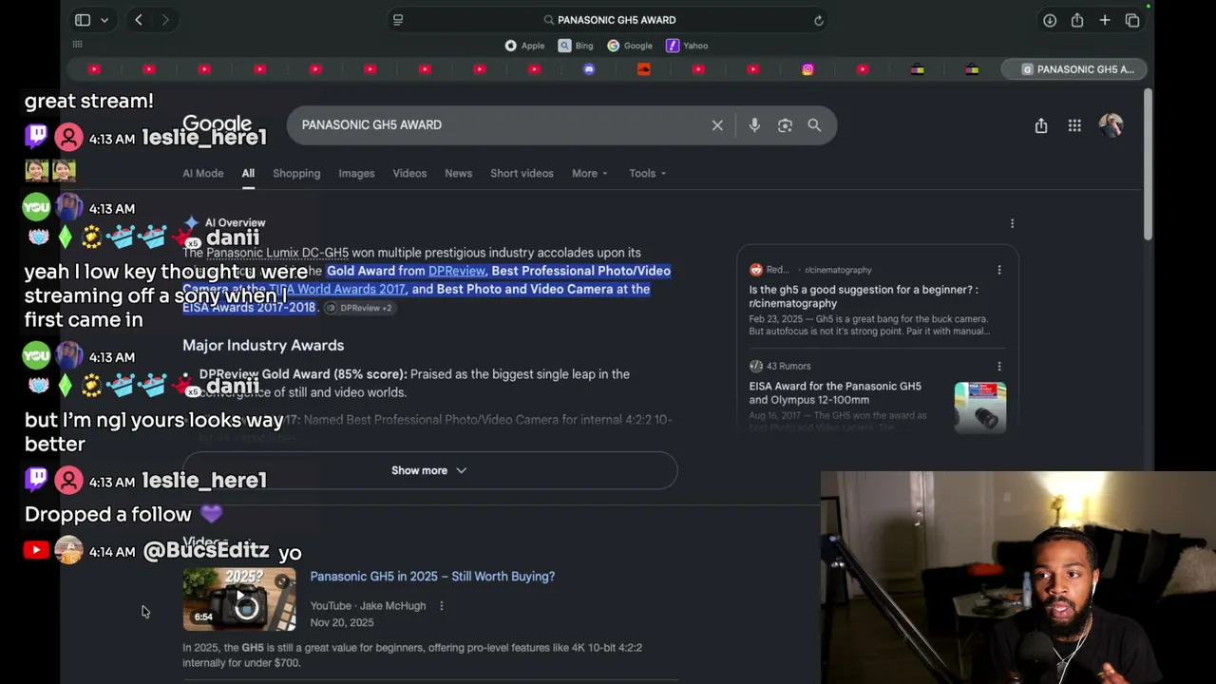Viewport: 1216px width, 684px height.
Task: Open the Google account profile avatar
Action: click(x=1111, y=125)
